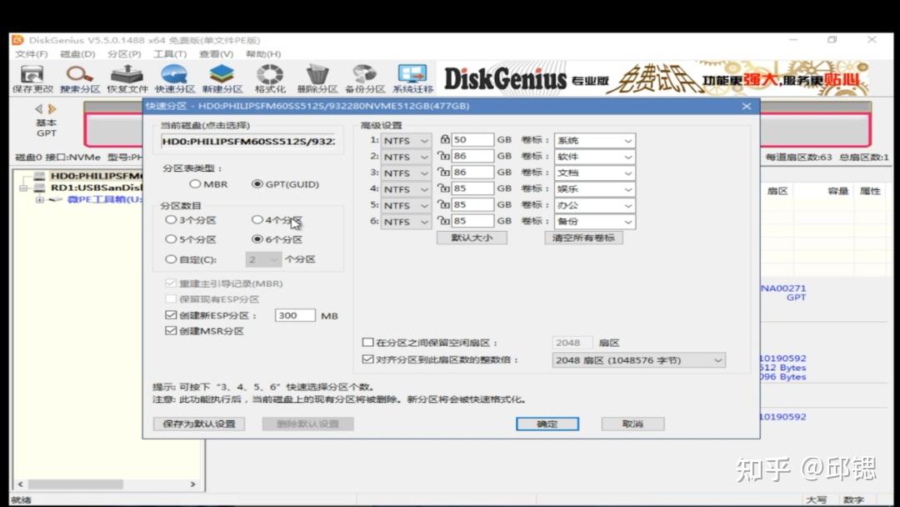Image resolution: width=900 pixels, height=507 pixels.
Task: Open file system dropdown for partition 3
Action: tap(406, 173)
